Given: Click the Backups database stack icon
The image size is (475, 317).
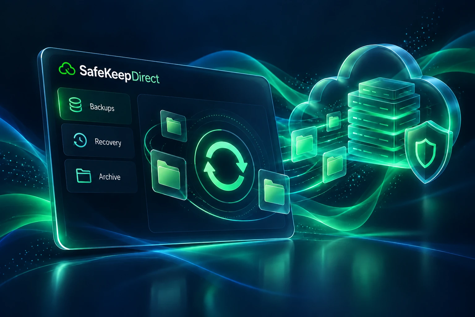Looking at the screenshot, I should (x=75, y=105).
